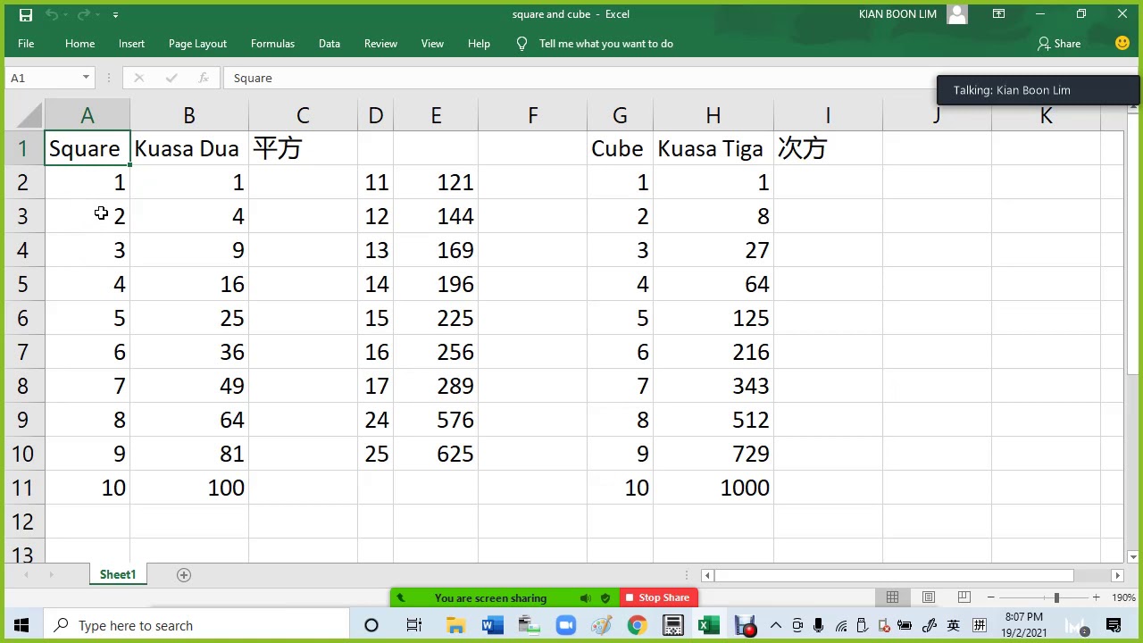Switch to Page Break Preview in the status bar
1143x643 pixels.
pos(964,597)
